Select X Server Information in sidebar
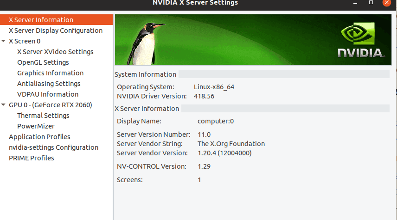This screenshot has height=220, width=397. click(41, 20)
